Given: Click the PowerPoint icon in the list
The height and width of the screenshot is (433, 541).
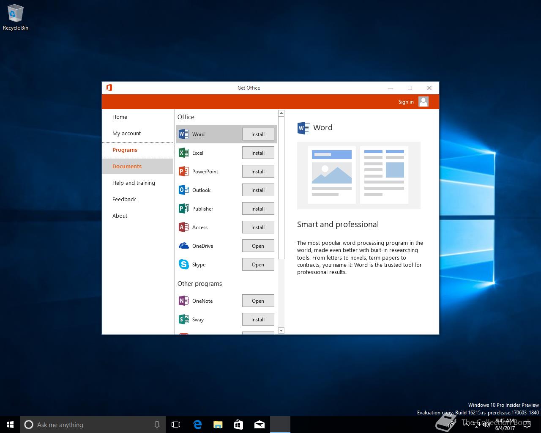Looking at the screenshot, I should [183, 171].
